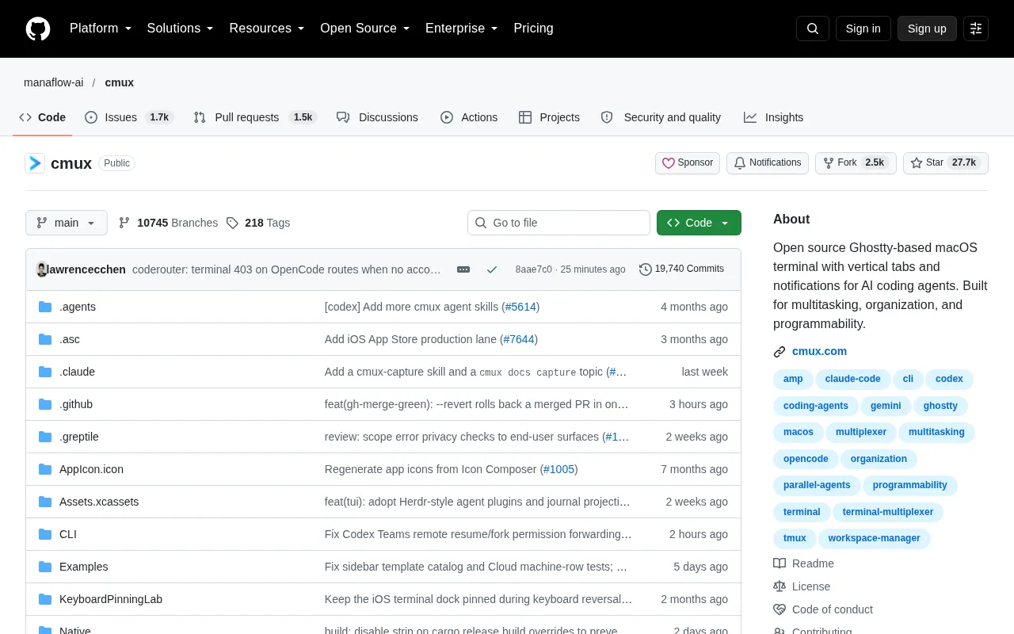The width and height of the screenshot is (1014, 634).
Task: Switch to the Pull requests tab
Action: click(x=255, y=117)
